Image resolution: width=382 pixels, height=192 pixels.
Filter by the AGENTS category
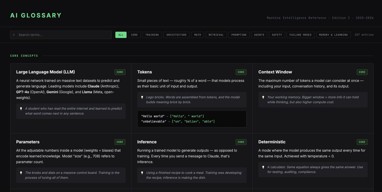pyautogui.click(x=259, y=35)
